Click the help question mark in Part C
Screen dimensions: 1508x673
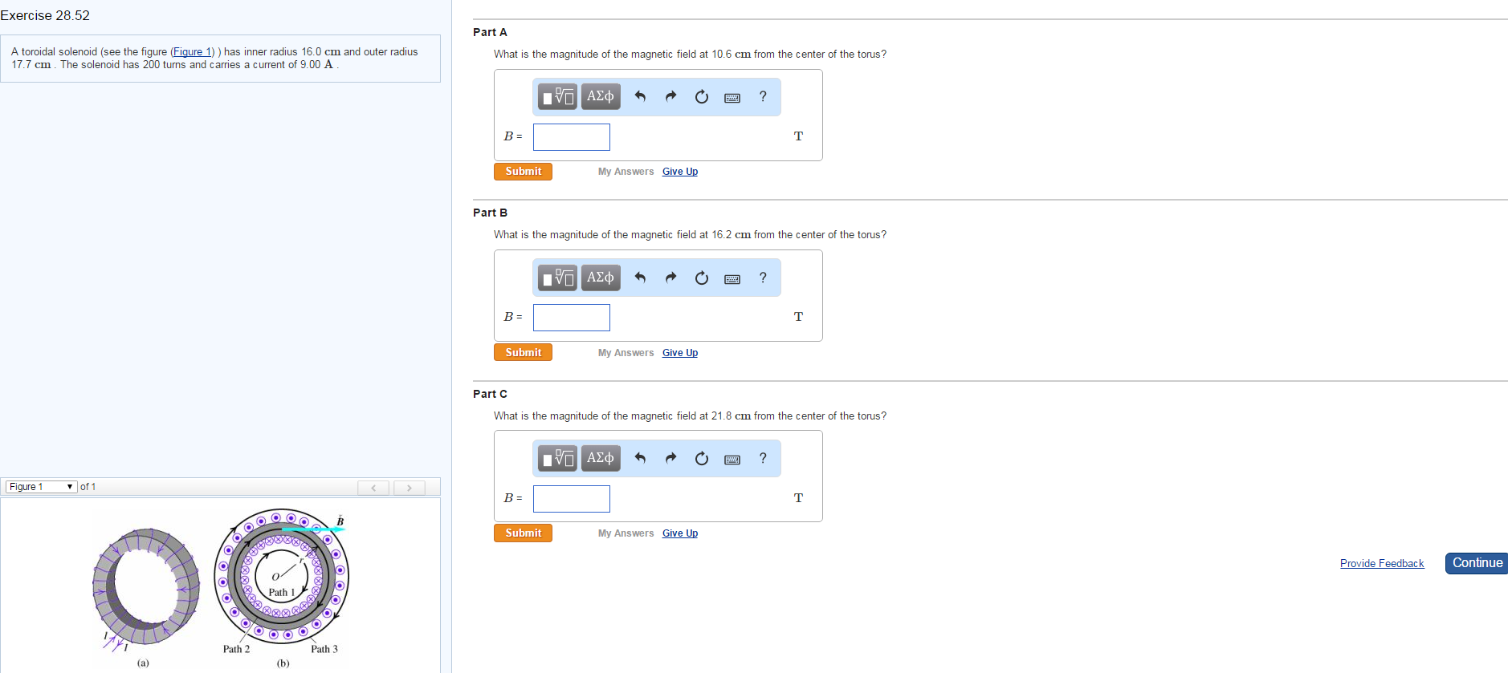763,458
